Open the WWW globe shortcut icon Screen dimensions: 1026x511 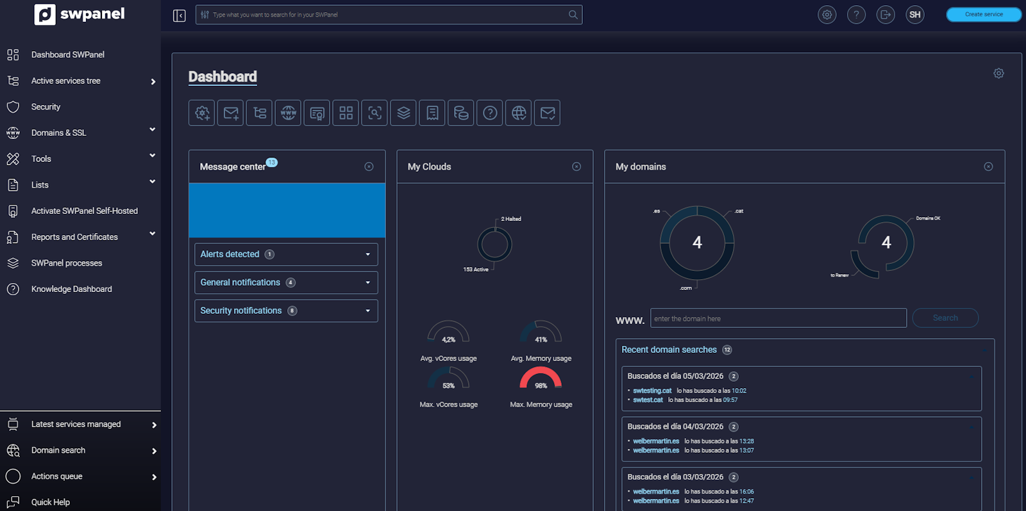coord(288,113)
